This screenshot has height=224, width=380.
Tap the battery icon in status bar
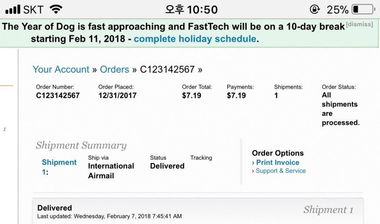[363, 10]
